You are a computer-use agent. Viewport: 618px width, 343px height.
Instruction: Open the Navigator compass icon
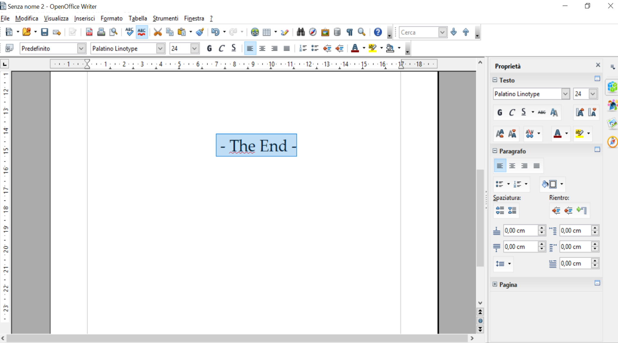[313, 32]
